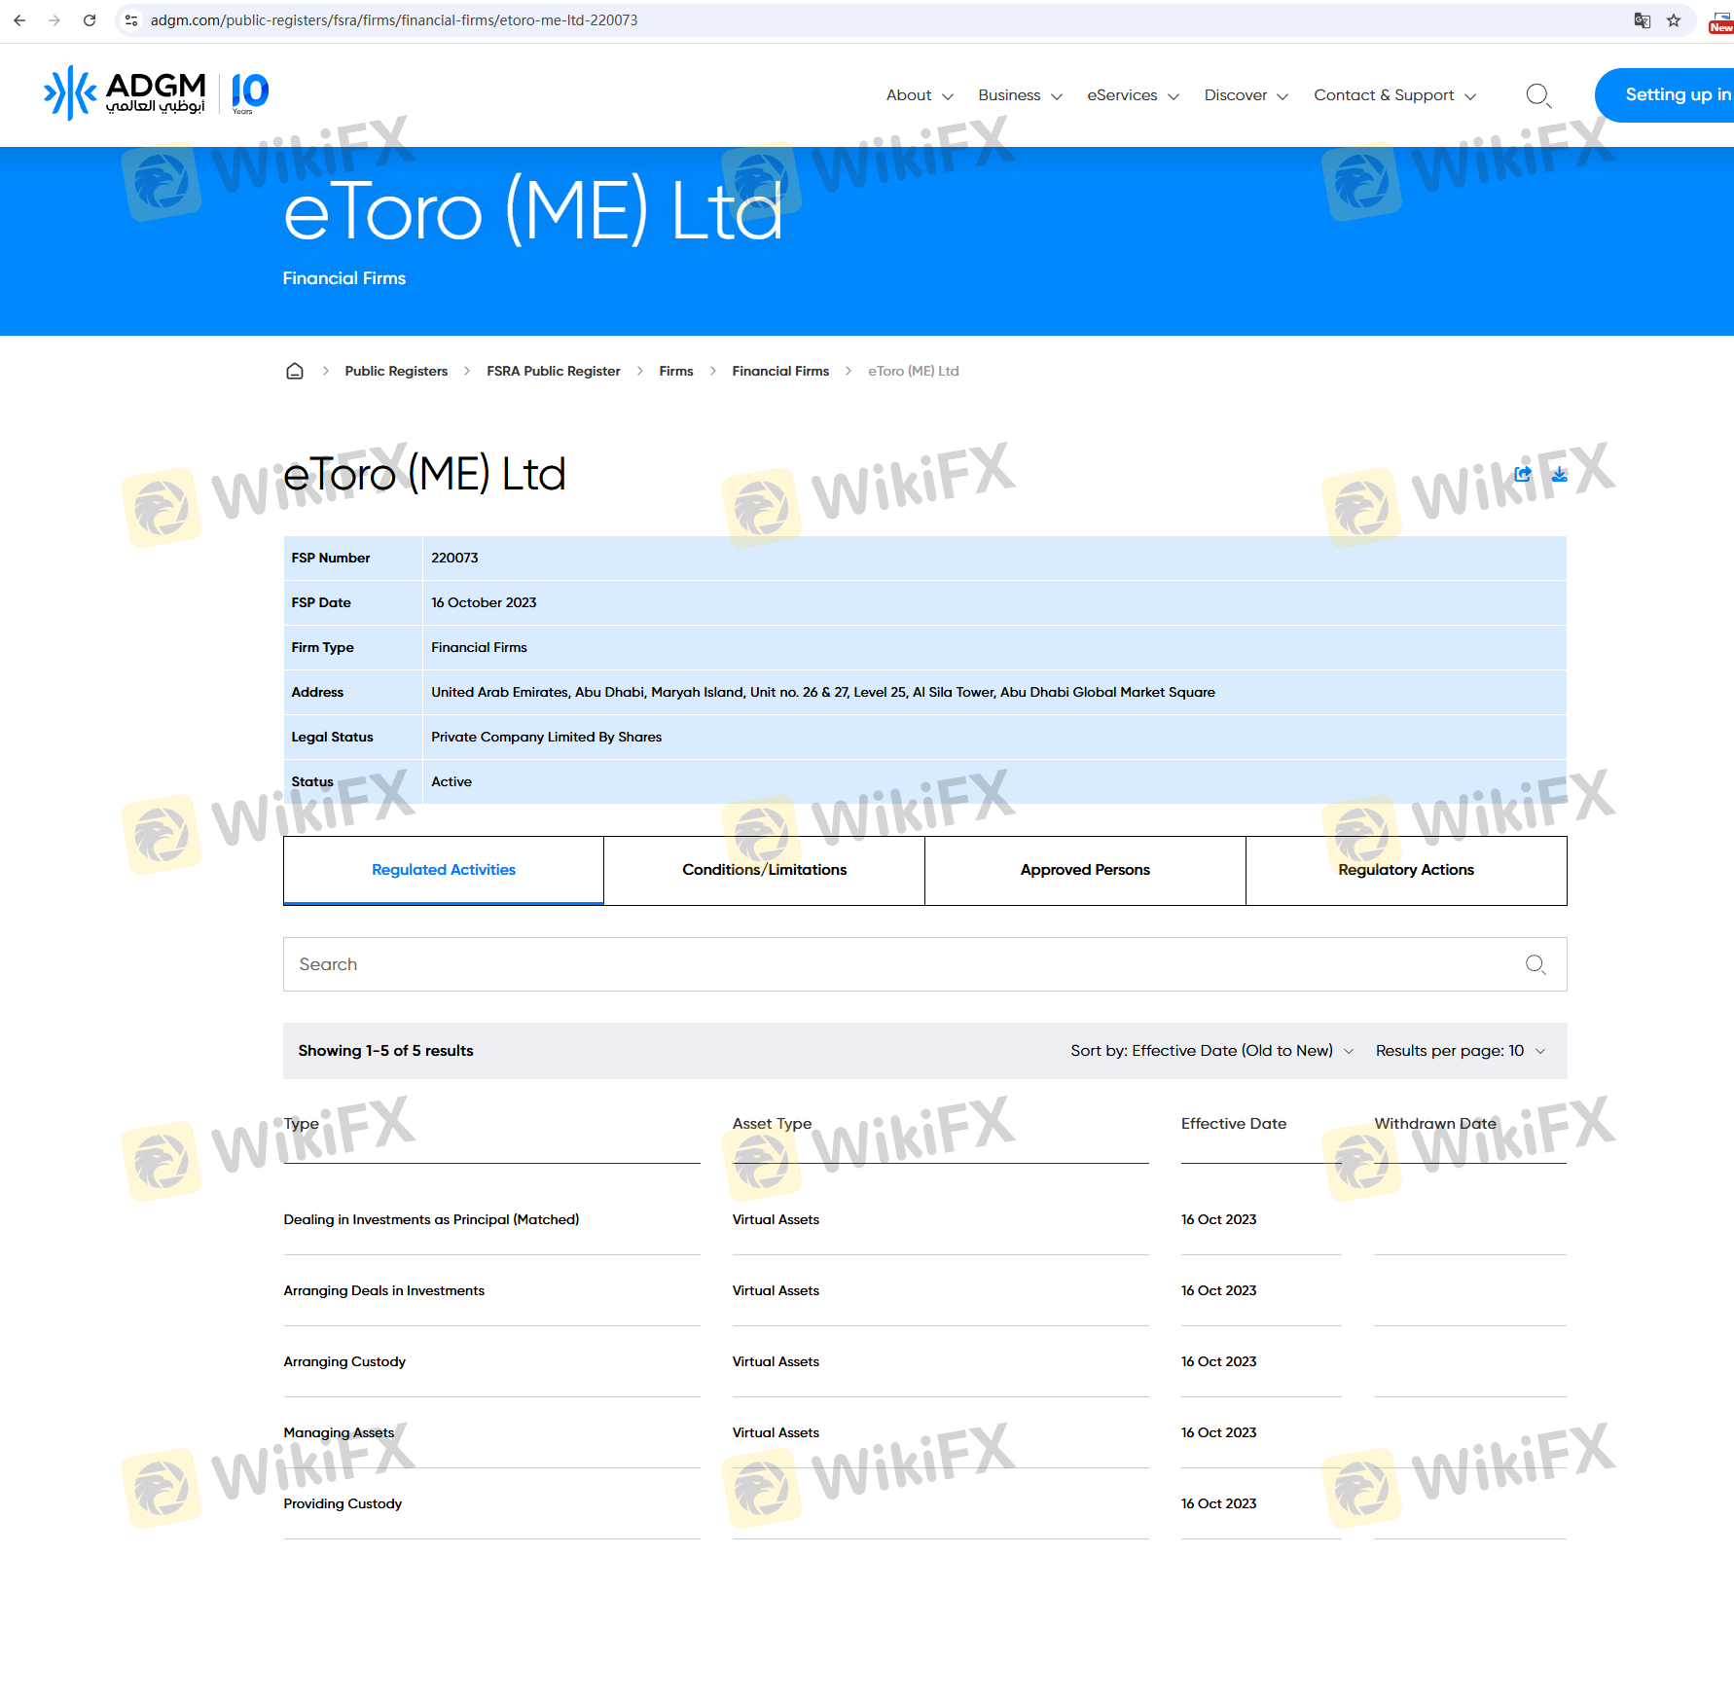Download firm details using download icon
The width and height of the screenshot is (1734, 1699).
(1560, 474)
